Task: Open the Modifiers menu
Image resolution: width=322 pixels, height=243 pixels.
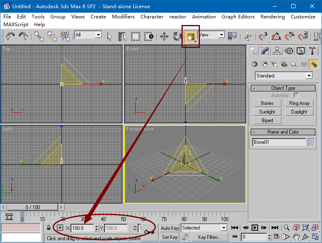Action: click(x=123, y=17)
